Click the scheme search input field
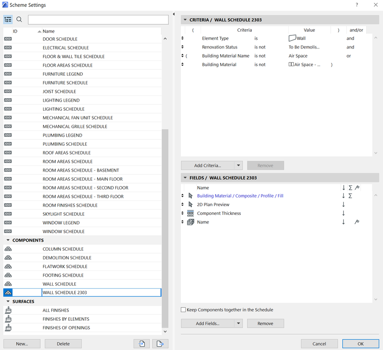383x350 pixels. pyautogui.click(x=98, y=20)
